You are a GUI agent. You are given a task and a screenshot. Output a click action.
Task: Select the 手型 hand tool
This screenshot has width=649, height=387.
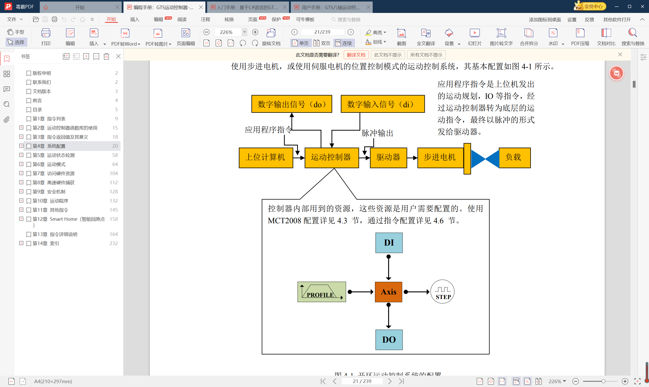tap(16, 32)
